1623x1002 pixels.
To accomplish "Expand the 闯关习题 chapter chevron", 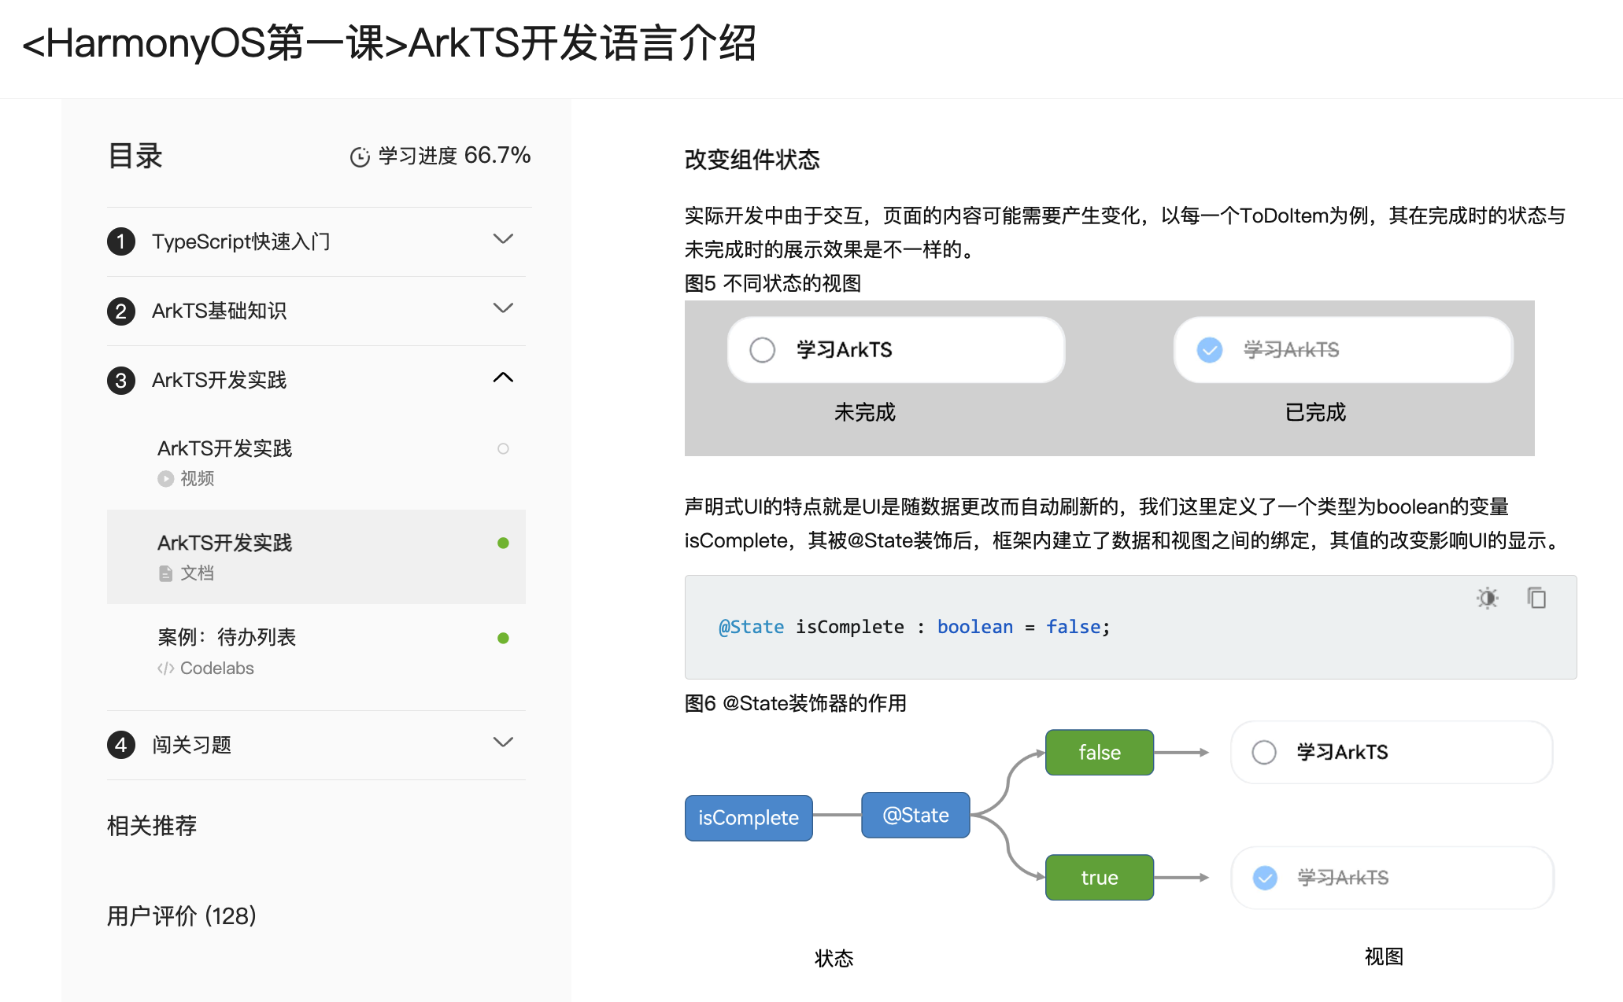I will tap(503, 742).
